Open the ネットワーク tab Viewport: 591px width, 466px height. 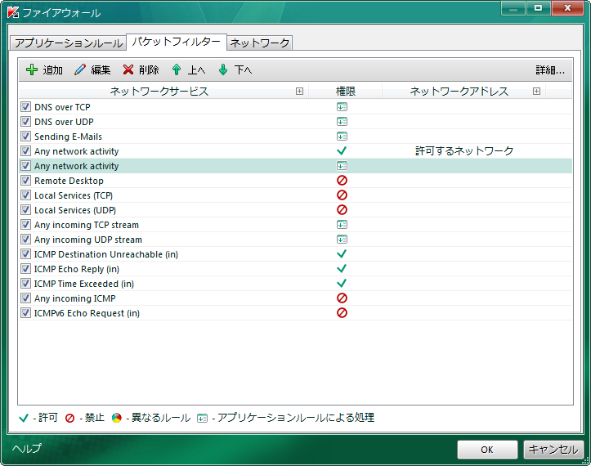click(x=258, y=43)
